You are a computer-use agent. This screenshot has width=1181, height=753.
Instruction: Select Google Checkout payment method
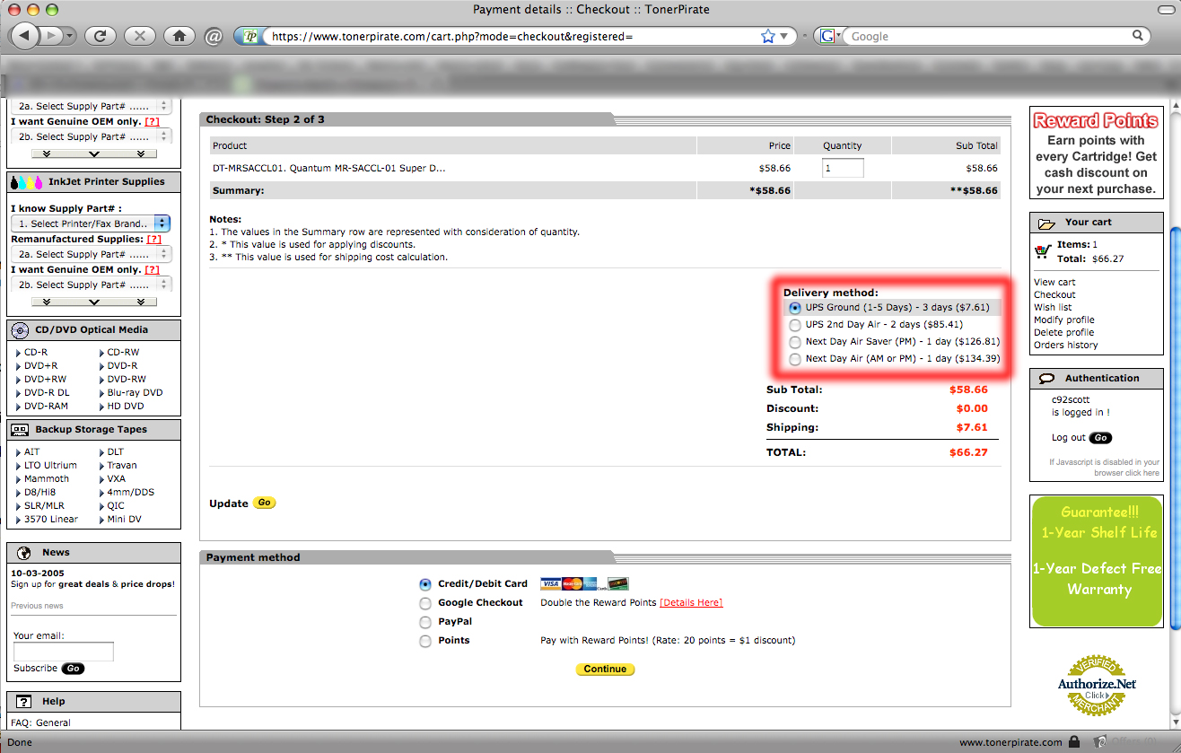425,603
